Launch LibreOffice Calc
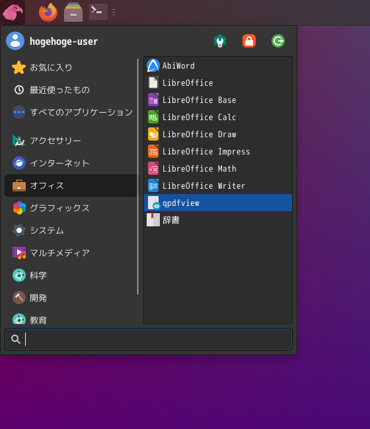370x429 pixels. pyautogui.click(x=218, y=117)
